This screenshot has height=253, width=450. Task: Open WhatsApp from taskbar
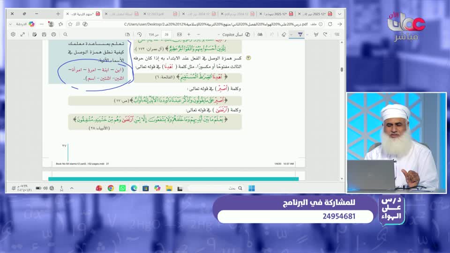click(x=122, y=188)
